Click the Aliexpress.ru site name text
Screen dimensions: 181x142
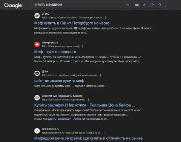click(50, 43)
